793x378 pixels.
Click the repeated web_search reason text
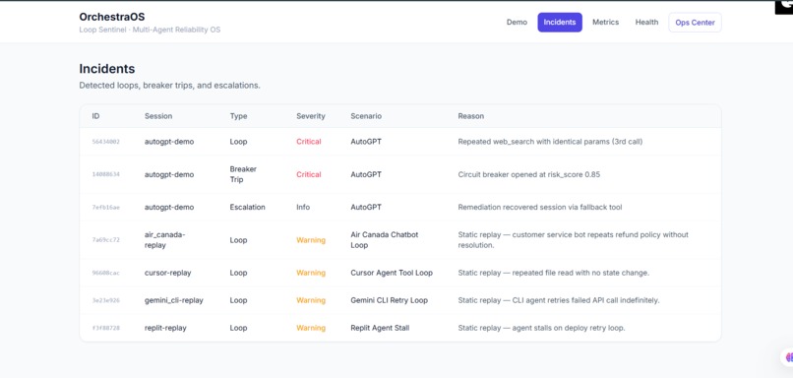coord(550,142)
